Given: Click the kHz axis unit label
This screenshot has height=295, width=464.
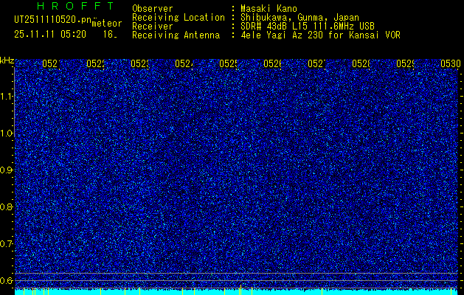Looking at the screenshot, I should pos(7,61).
